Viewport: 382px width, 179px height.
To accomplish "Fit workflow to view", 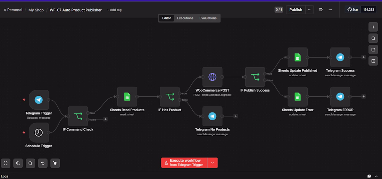I will point(6,163).
